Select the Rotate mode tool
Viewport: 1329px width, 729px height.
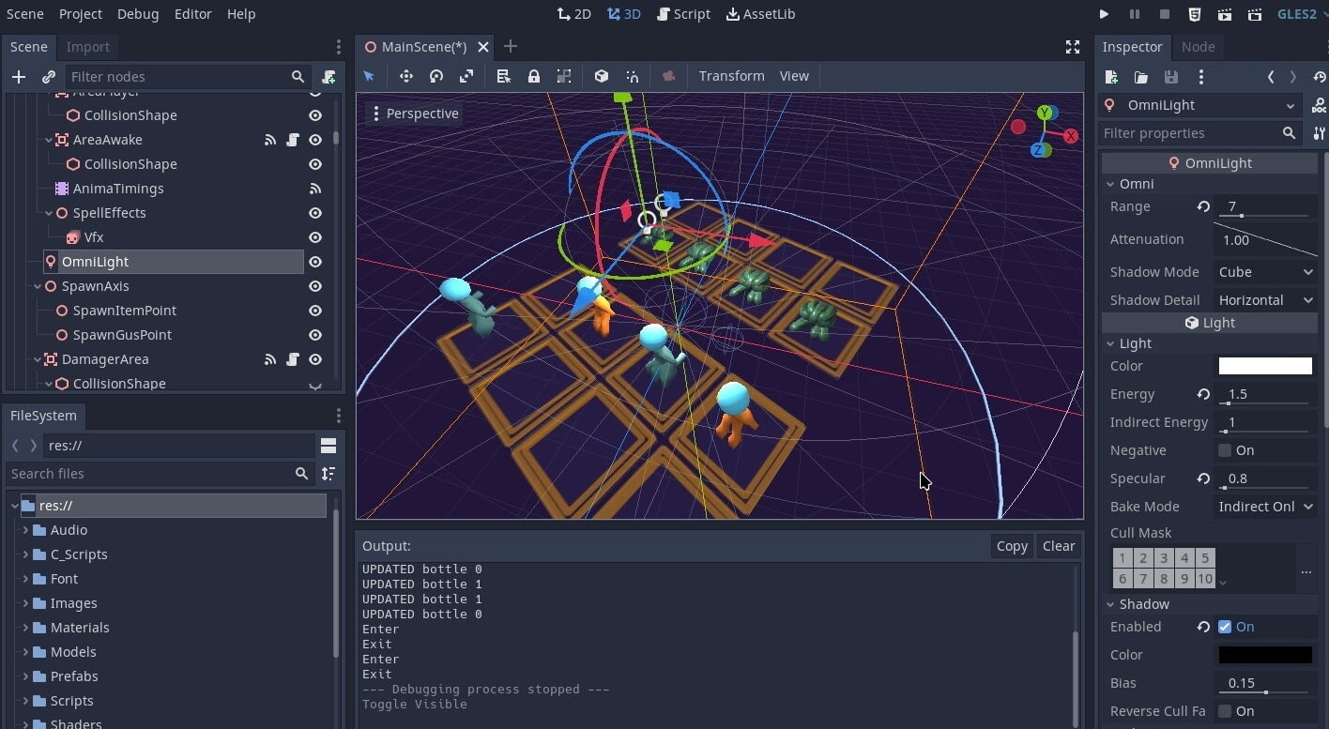tap(435, 76)
